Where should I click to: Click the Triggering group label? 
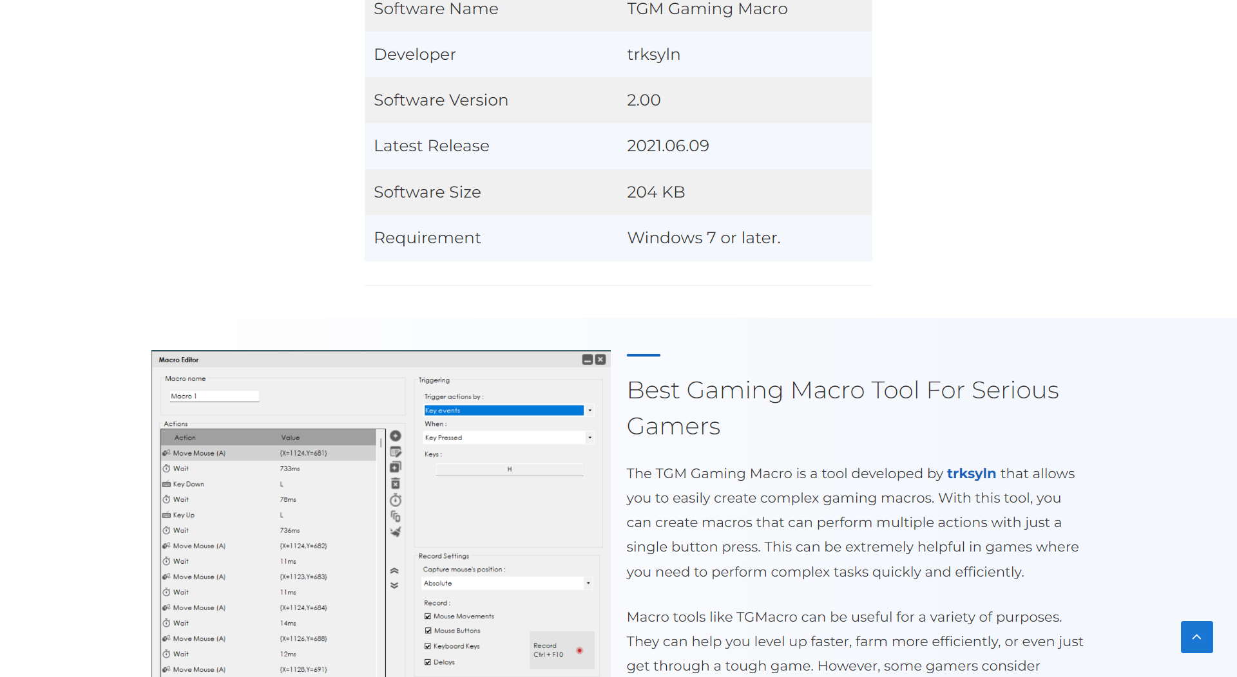(434, 380)
